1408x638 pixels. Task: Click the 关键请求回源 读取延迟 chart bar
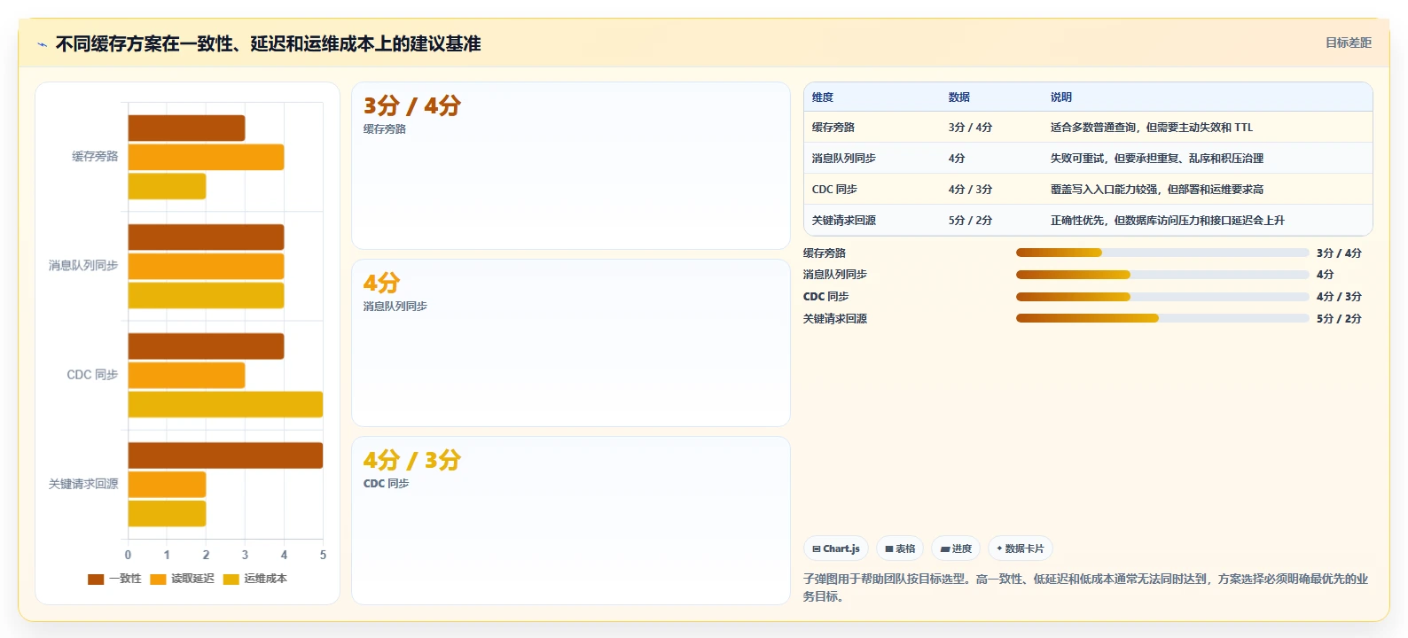coord(167,485)
